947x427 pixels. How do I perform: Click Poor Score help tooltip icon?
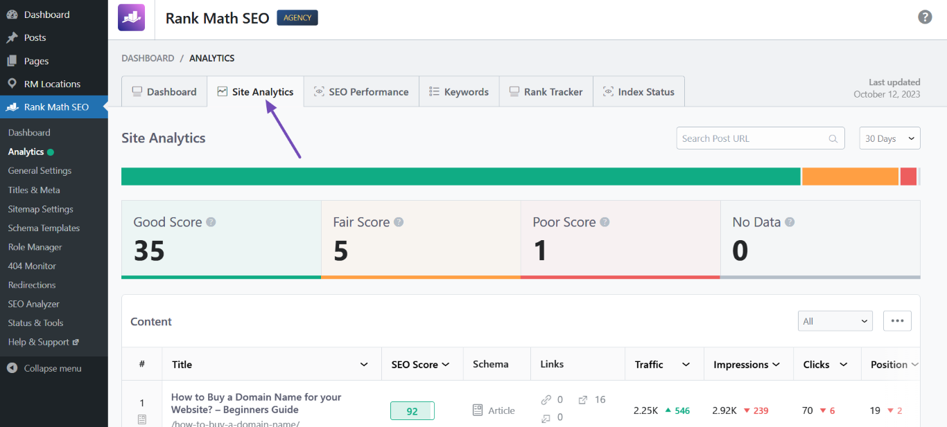pyautogui.click(x=605, y=222)
